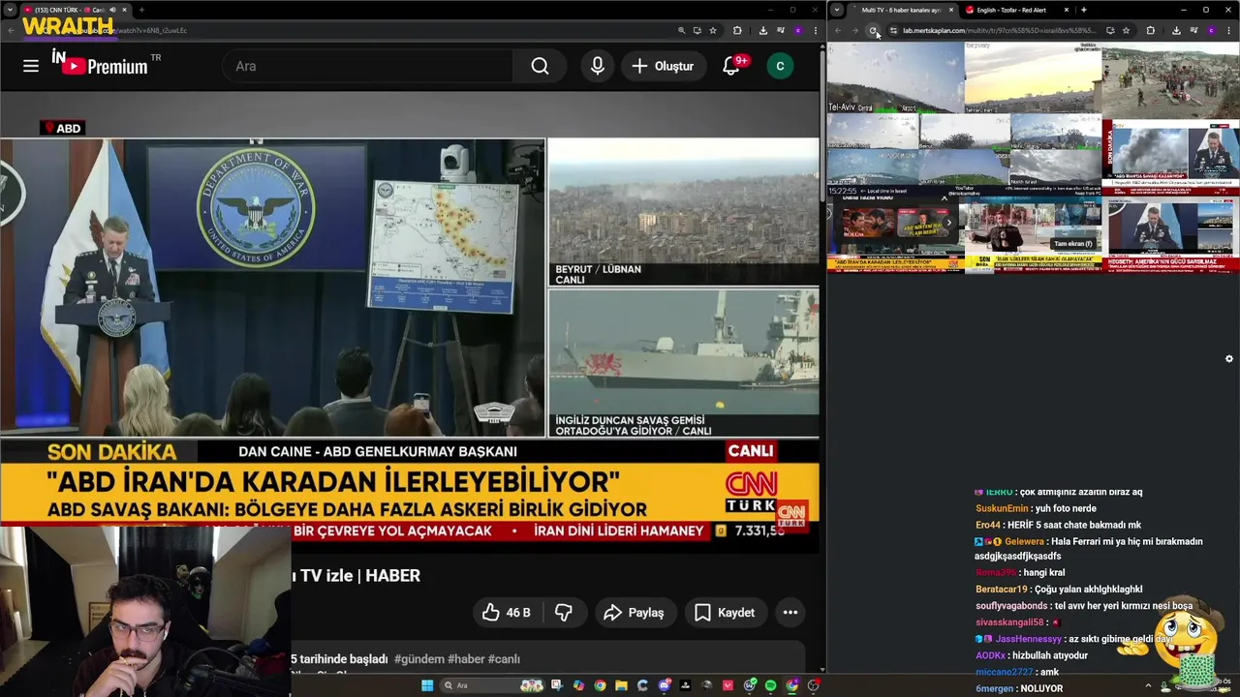
Task: Close the 'Multi TV' tab
Action: (x=951, y=10)
